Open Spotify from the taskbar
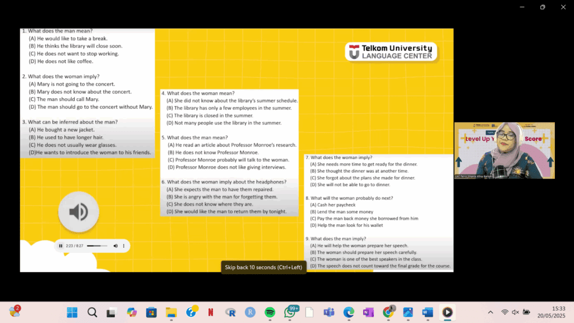This screenshot has width=574, height=323. [269, 312]
